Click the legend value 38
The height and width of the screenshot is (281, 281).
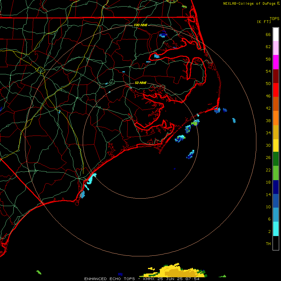[x=268, y=121]
